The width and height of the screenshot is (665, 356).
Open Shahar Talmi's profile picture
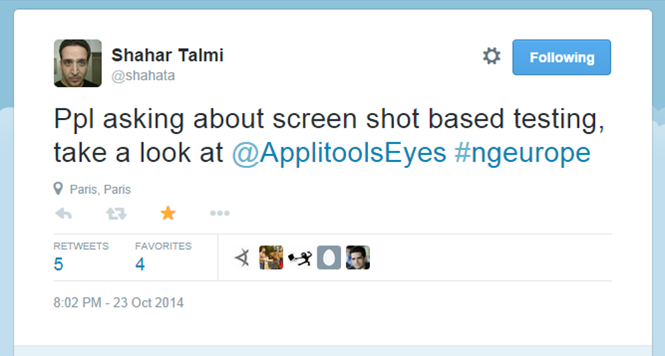pyautogui.click(x=77, y=63)
